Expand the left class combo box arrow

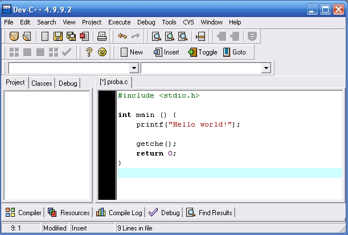coord(134,68)
